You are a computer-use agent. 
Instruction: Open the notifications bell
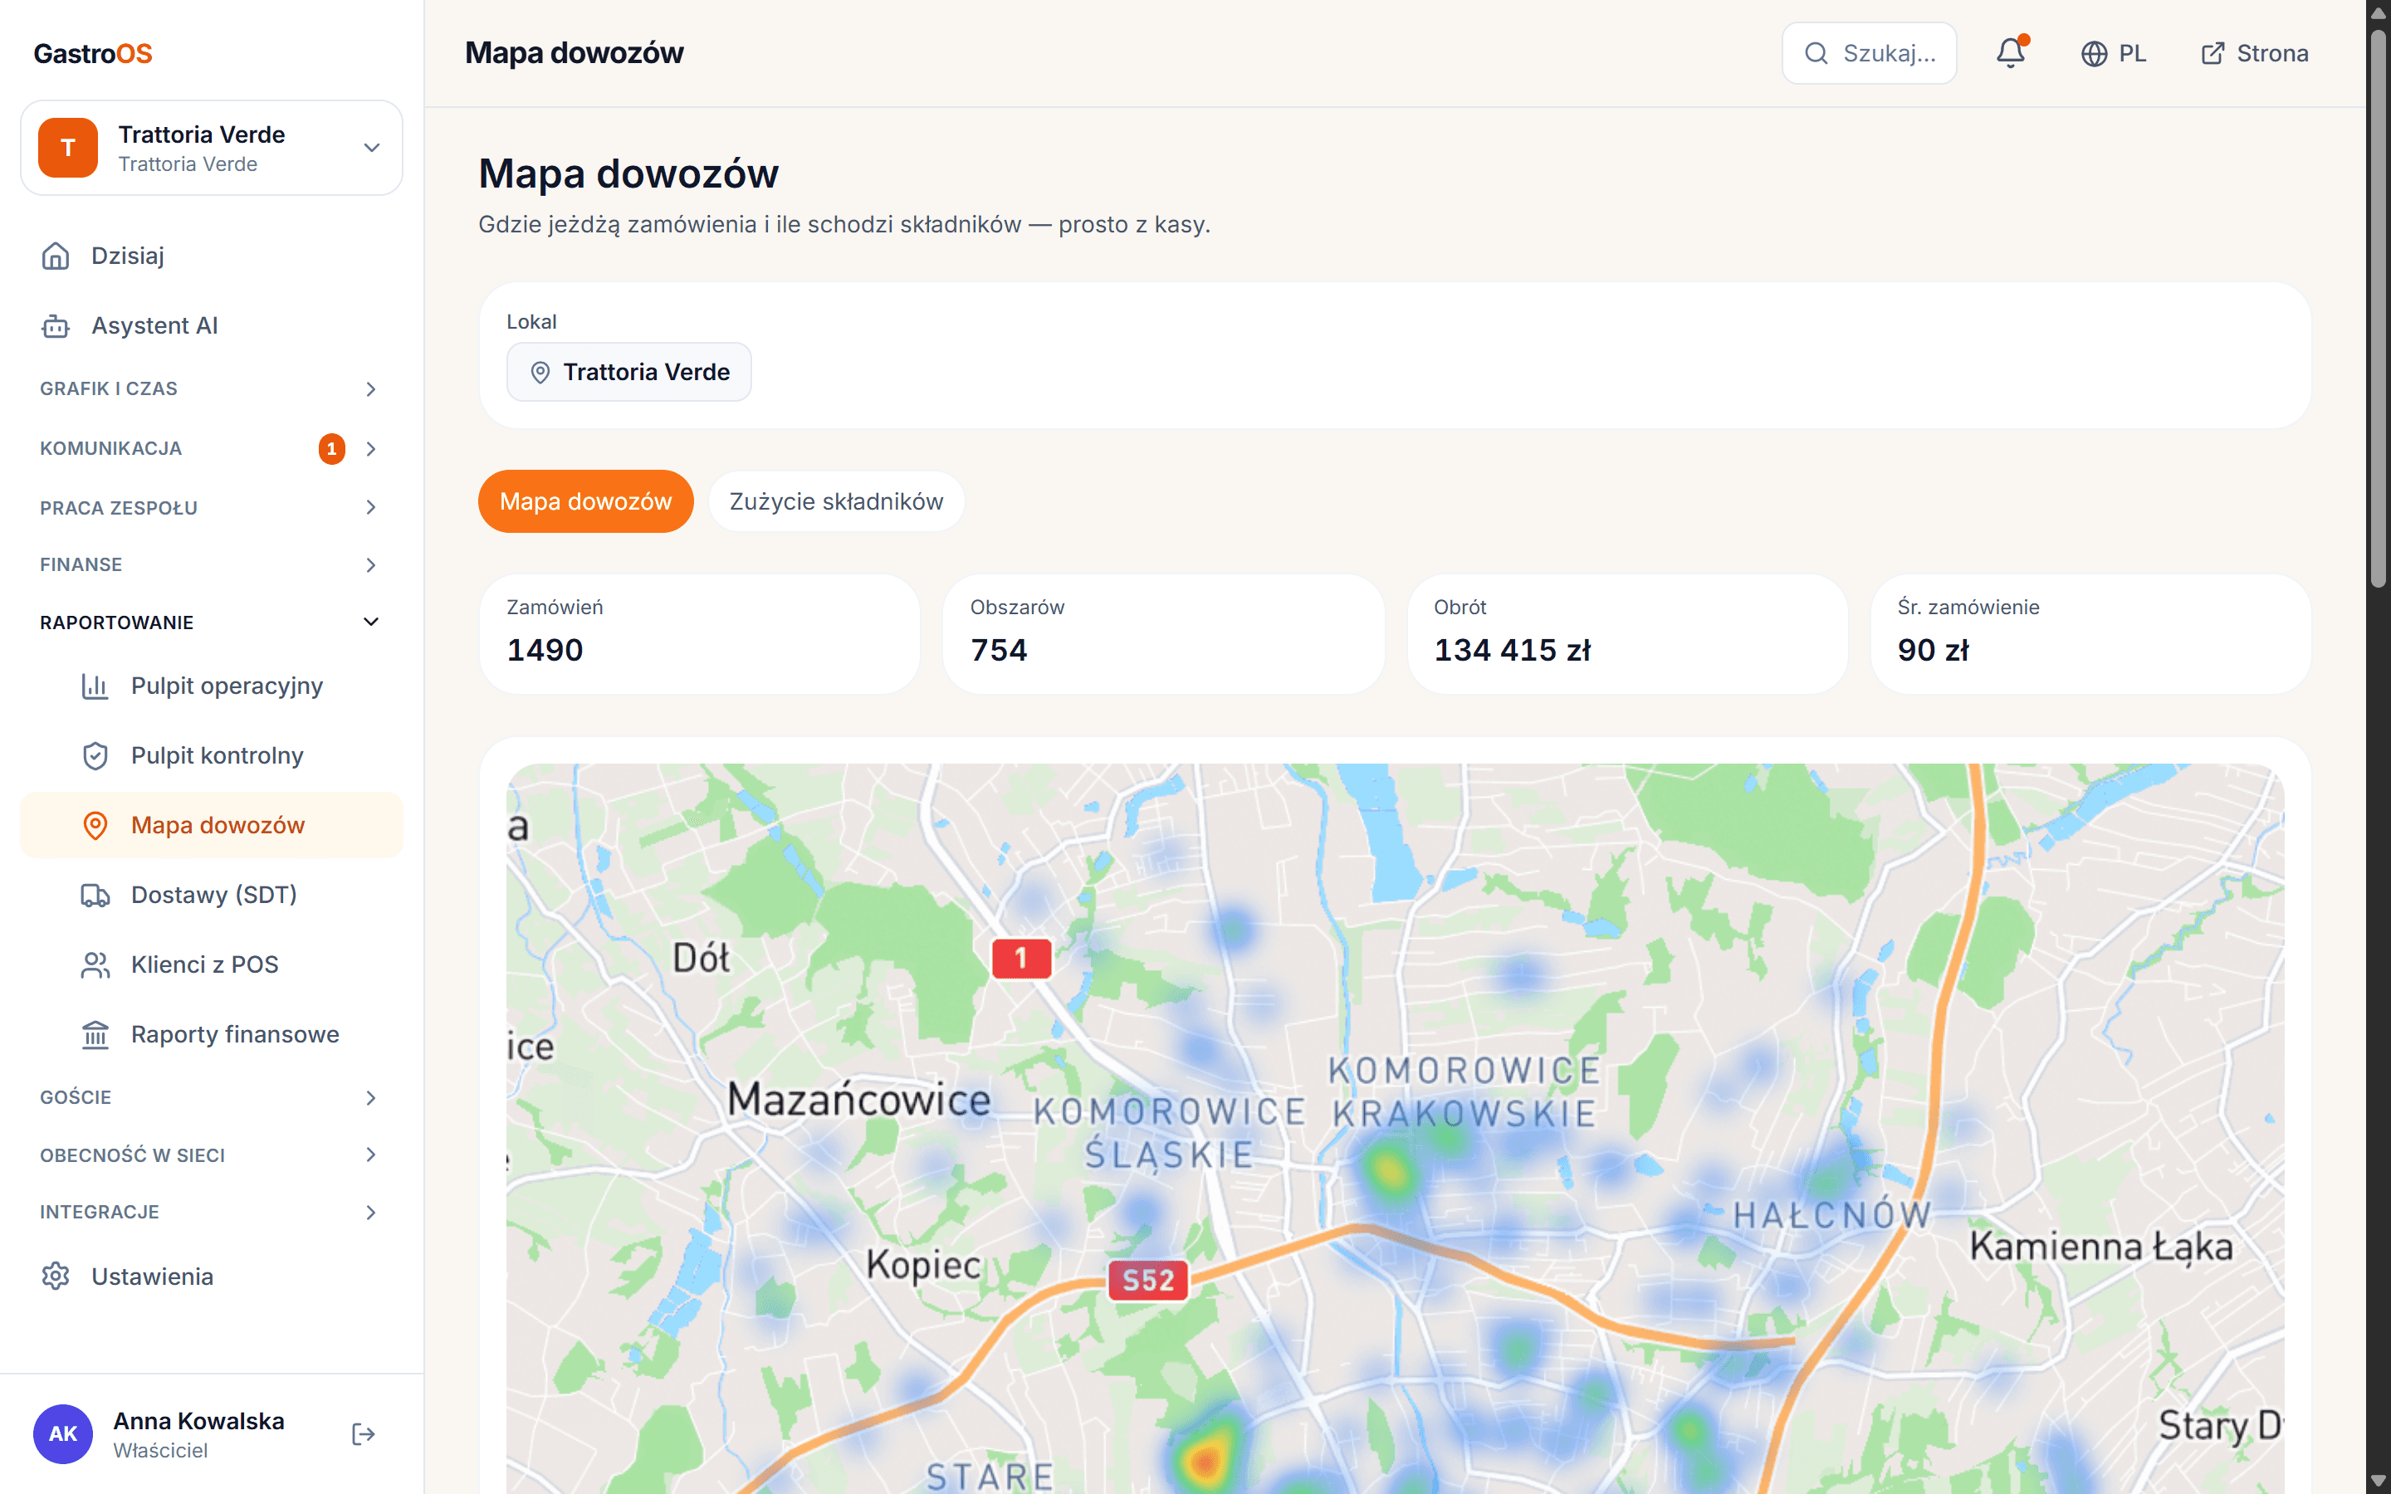tap(2011, 52)
